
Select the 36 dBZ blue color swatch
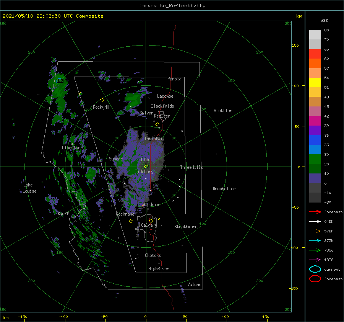(x=315, y=140)
